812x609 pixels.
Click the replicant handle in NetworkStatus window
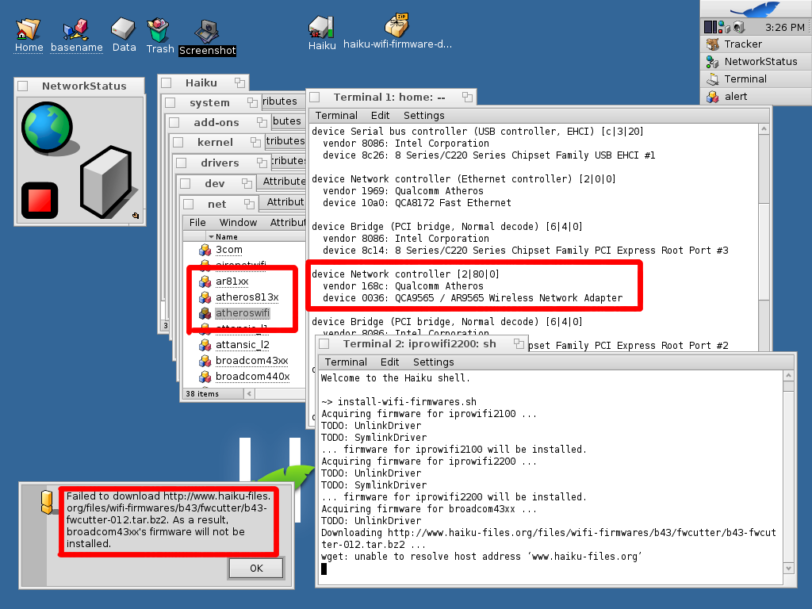pos(136,216)
